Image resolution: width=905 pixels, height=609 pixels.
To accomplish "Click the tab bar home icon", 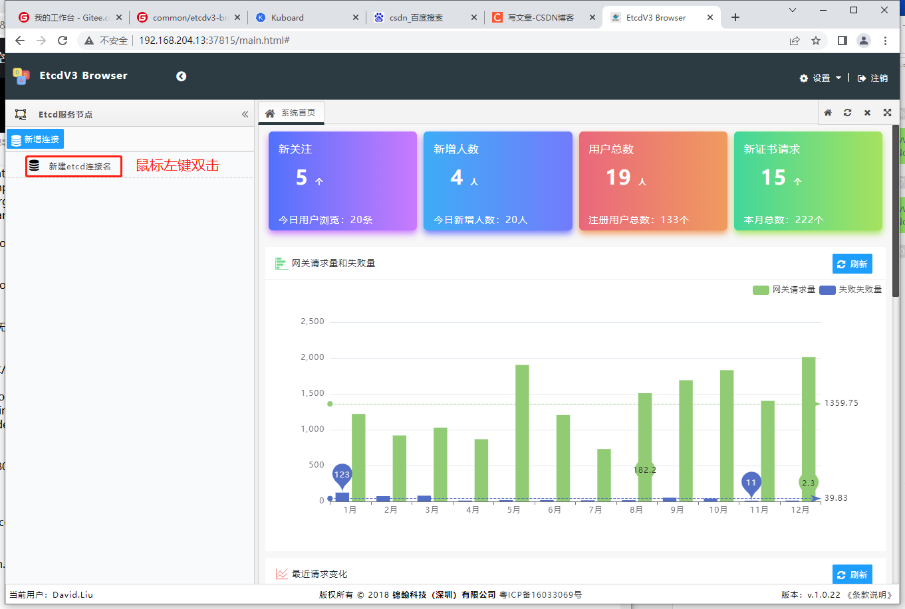I will 828,113.
